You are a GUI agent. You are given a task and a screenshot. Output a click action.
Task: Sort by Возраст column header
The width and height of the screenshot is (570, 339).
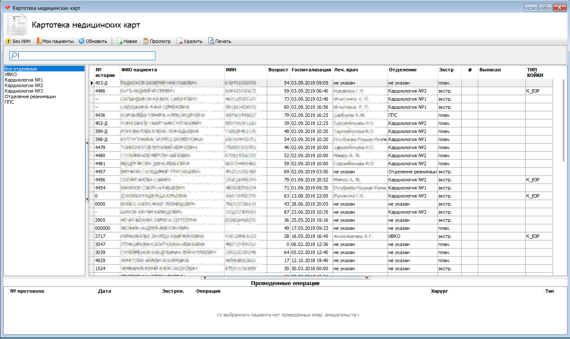[279, 72]
